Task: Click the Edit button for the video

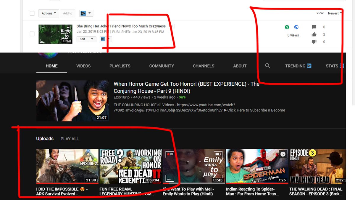Action: pyautogui.click(x=82, y=39)
